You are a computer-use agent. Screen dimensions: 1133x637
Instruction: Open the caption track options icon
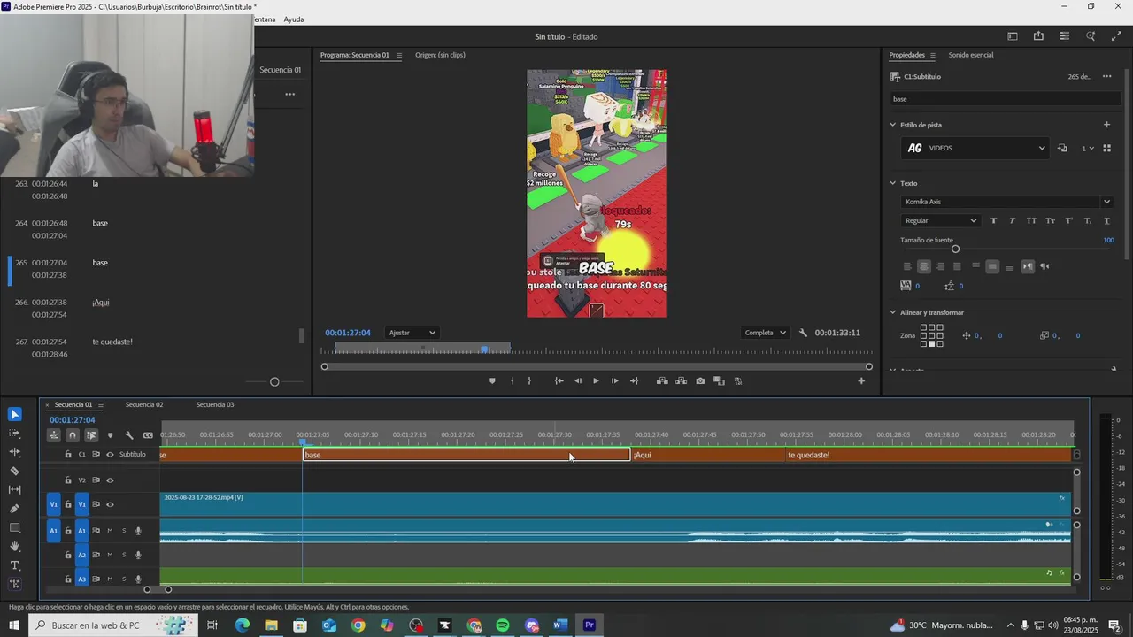[x=148, y=435]
